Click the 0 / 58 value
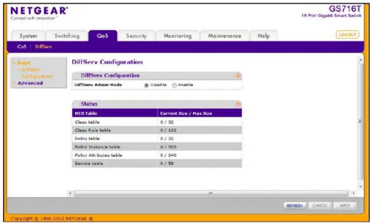This screenshot has width=370, height=223. pos(167,163)
